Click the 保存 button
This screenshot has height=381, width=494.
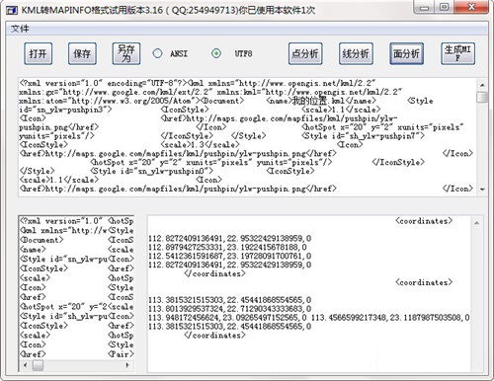tap(82, 53)
